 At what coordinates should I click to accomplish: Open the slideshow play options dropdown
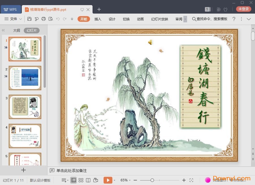coord(114,180)
